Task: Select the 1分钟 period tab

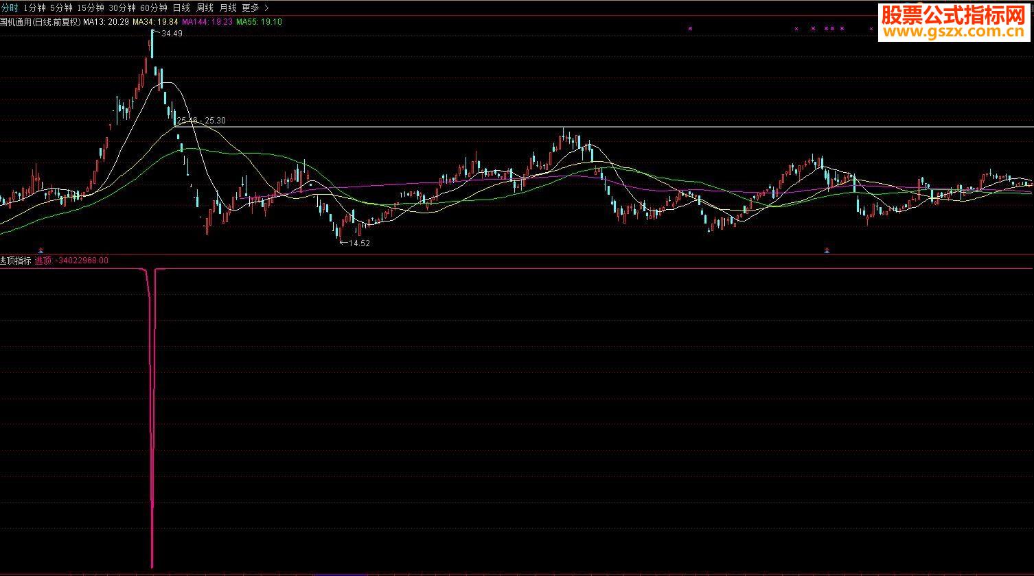Action: [34, 8]
